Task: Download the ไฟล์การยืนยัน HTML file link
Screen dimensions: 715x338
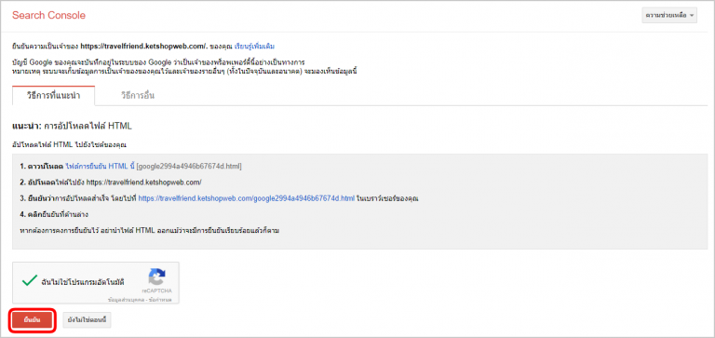Action: click(100, 166)
